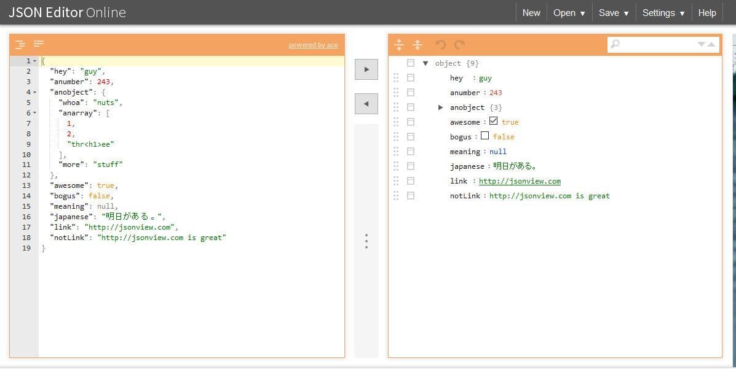This screenshot has height=369, width=736.
Task: Open the http://jsonview.com link in tree
Action: tap(520, 181)
